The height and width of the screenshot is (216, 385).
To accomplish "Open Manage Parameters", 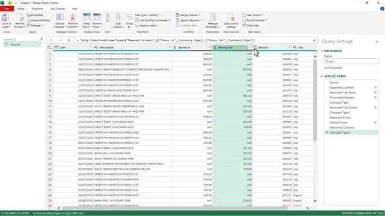I will [x=213, y=21].
